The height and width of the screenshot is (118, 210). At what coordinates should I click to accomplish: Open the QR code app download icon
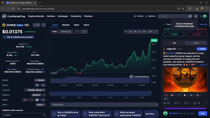click(196, 16)
